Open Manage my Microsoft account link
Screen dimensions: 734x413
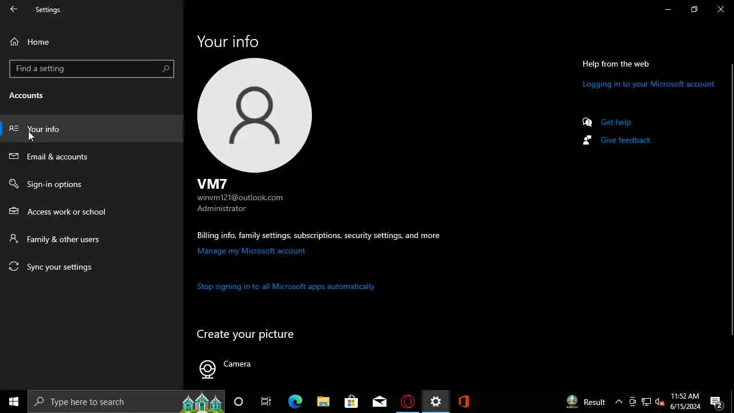click(x=251, y=251)
